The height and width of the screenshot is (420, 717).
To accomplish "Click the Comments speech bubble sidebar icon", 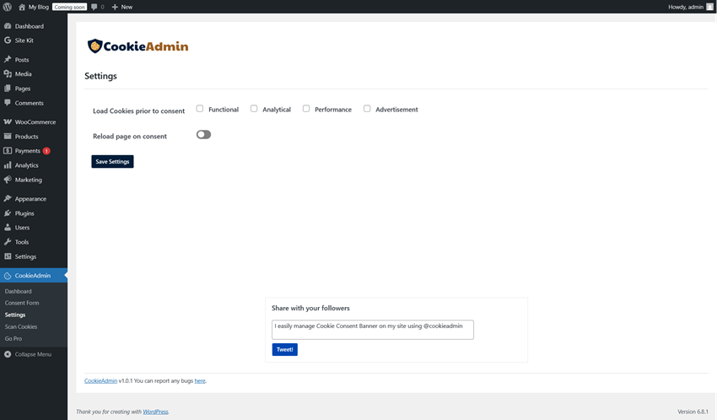I will [8, 103].
